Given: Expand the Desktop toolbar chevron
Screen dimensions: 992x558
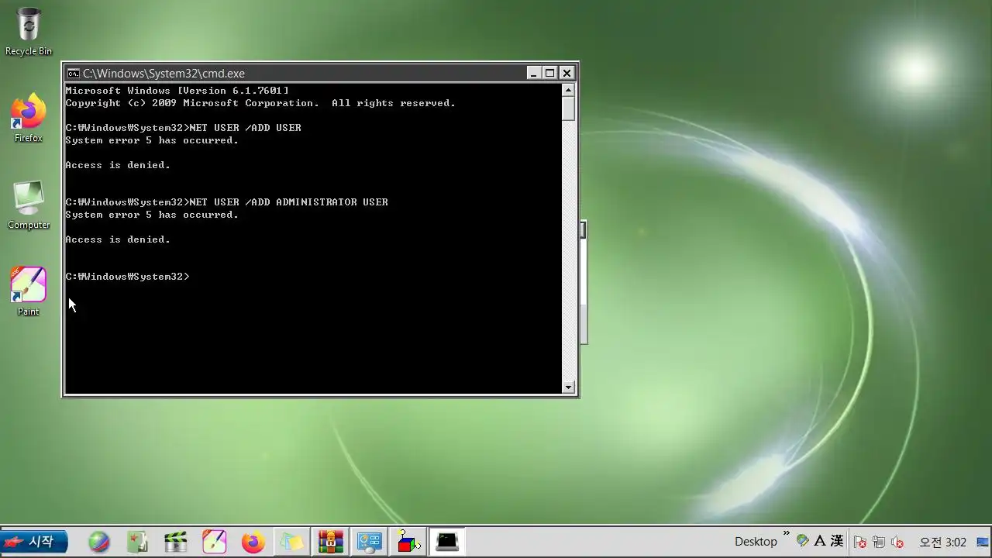Looking at the screenshot, I should pyautogui.click(x=786, y=534).
